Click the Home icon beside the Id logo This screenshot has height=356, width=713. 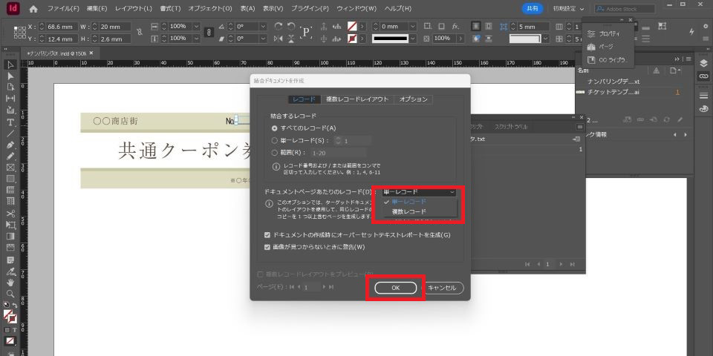pos(33,8)
